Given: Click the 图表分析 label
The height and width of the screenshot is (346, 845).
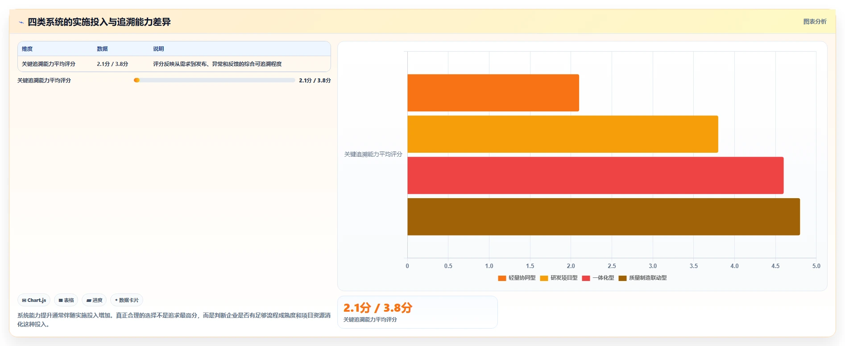Looking at the screenshot, I should pyautogui.click(x=815, y=21).
